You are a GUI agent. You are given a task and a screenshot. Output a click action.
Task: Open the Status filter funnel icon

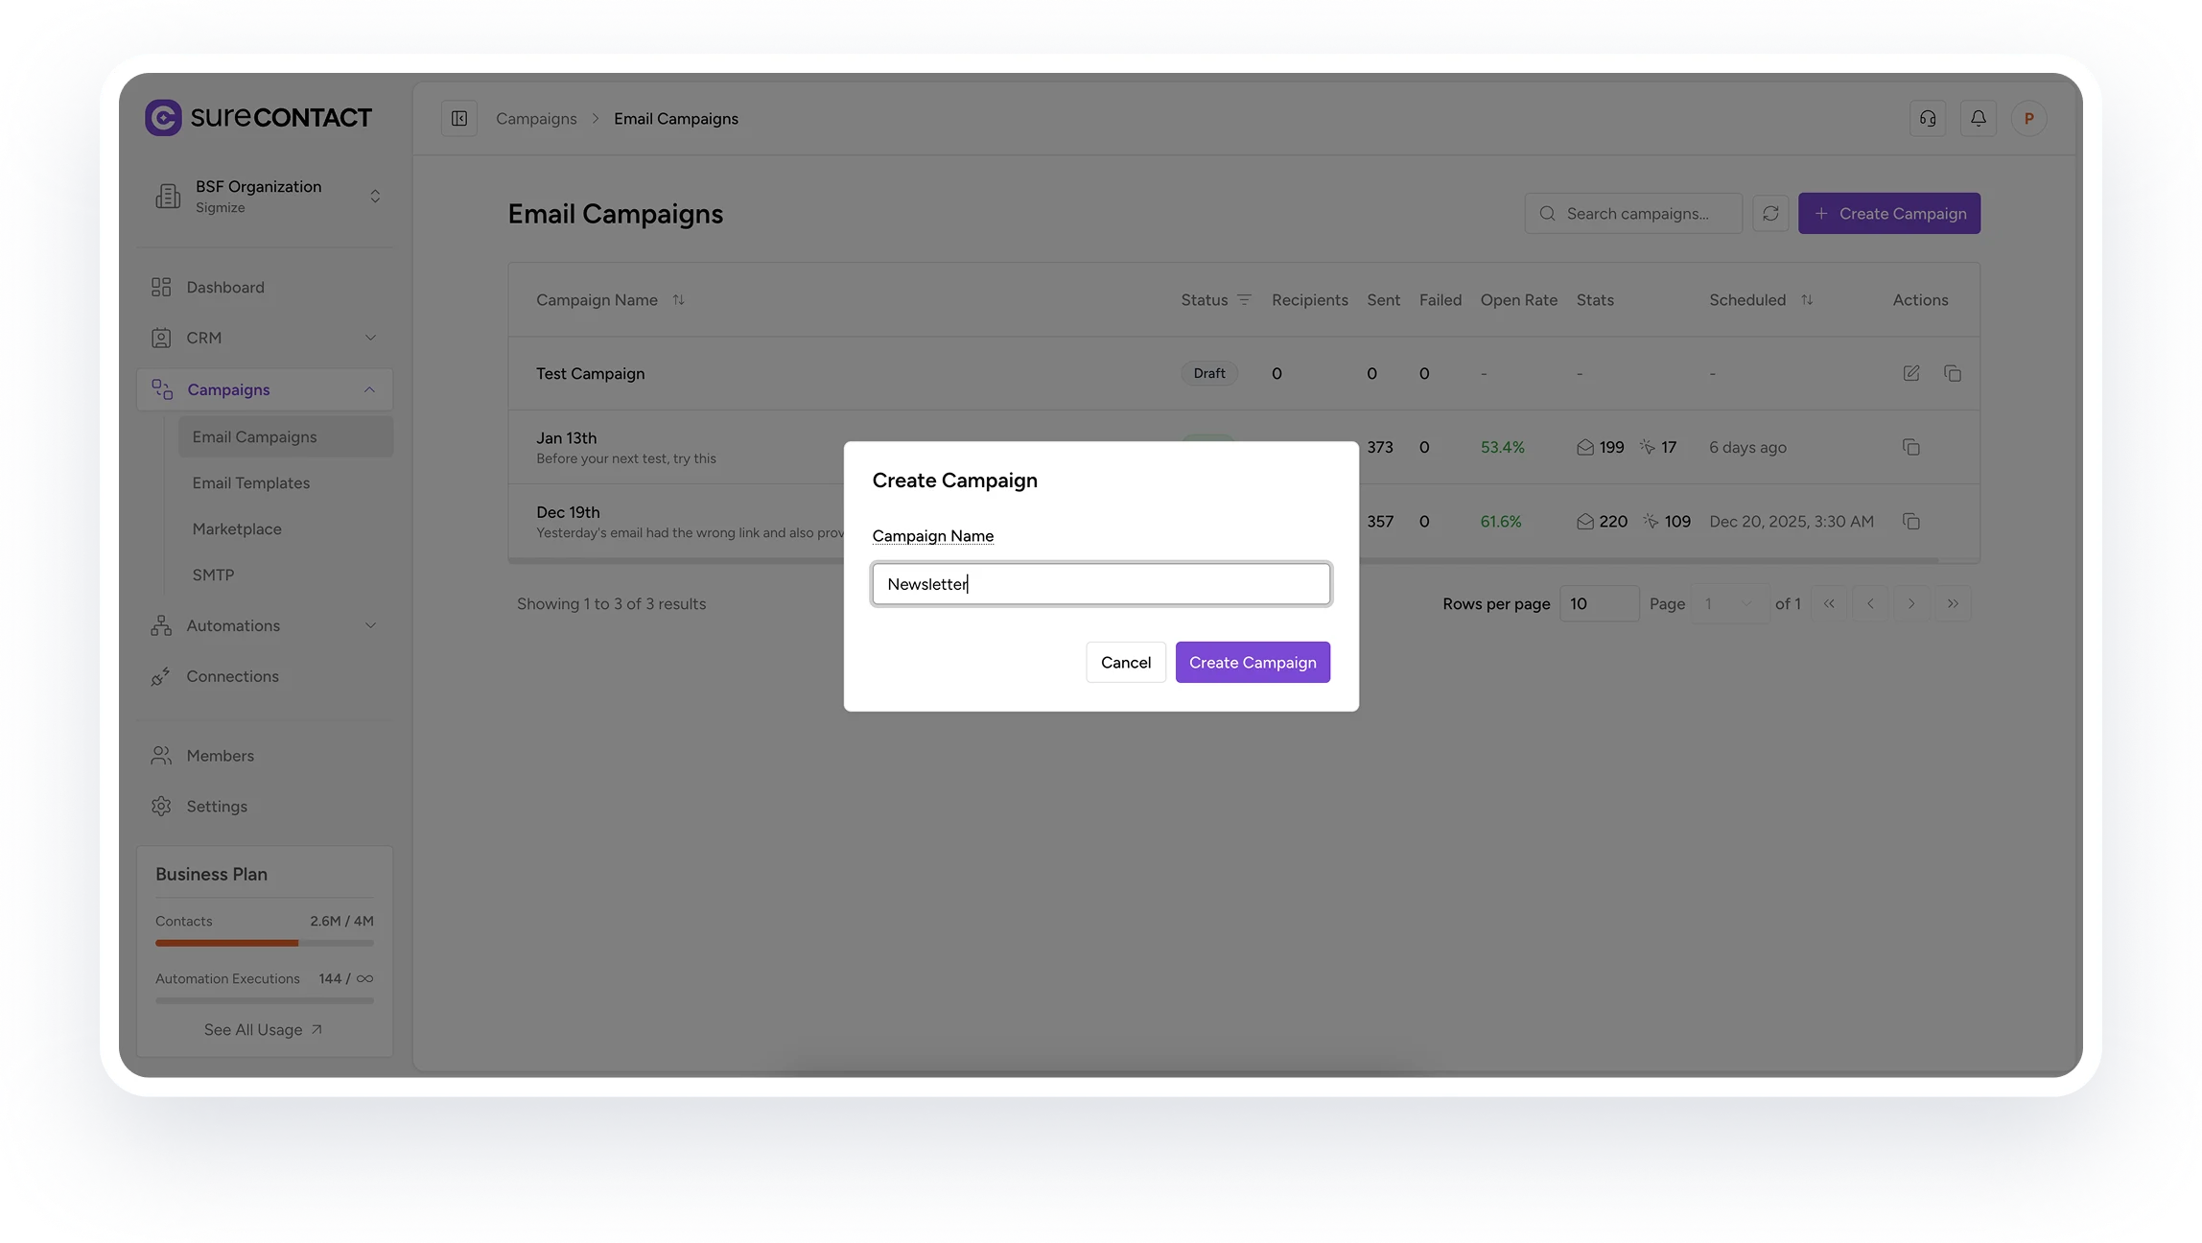coord(1244,299)
